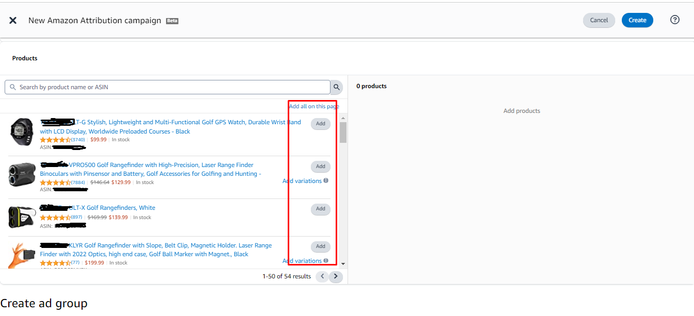Click the product list scrollbar down arrow
694x316 pixels.
tap(343, 264)
